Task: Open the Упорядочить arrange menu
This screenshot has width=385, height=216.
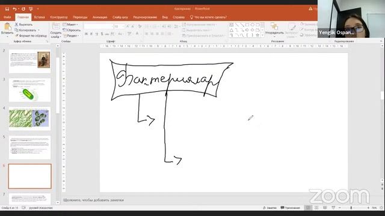Action: tap(274, 29)
